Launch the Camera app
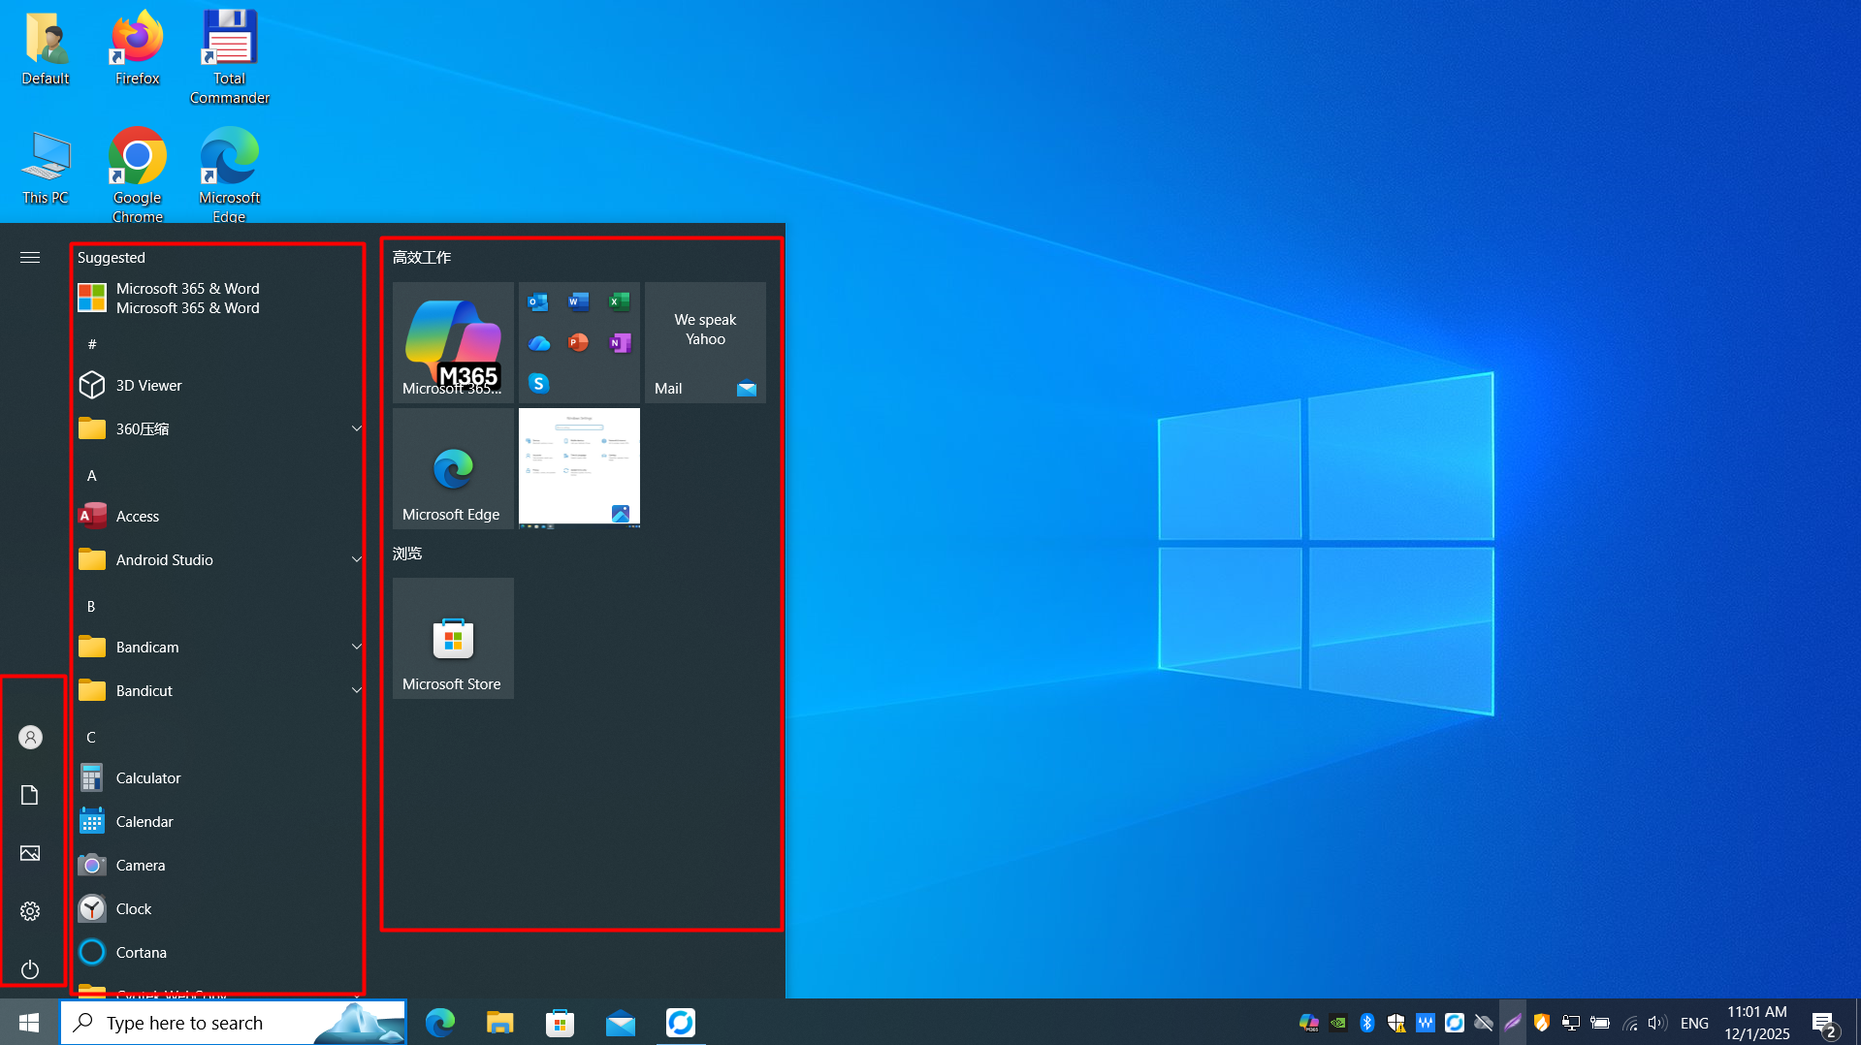The width and height of the screenshot is (1861, 1045). click(x=219, y=865)
